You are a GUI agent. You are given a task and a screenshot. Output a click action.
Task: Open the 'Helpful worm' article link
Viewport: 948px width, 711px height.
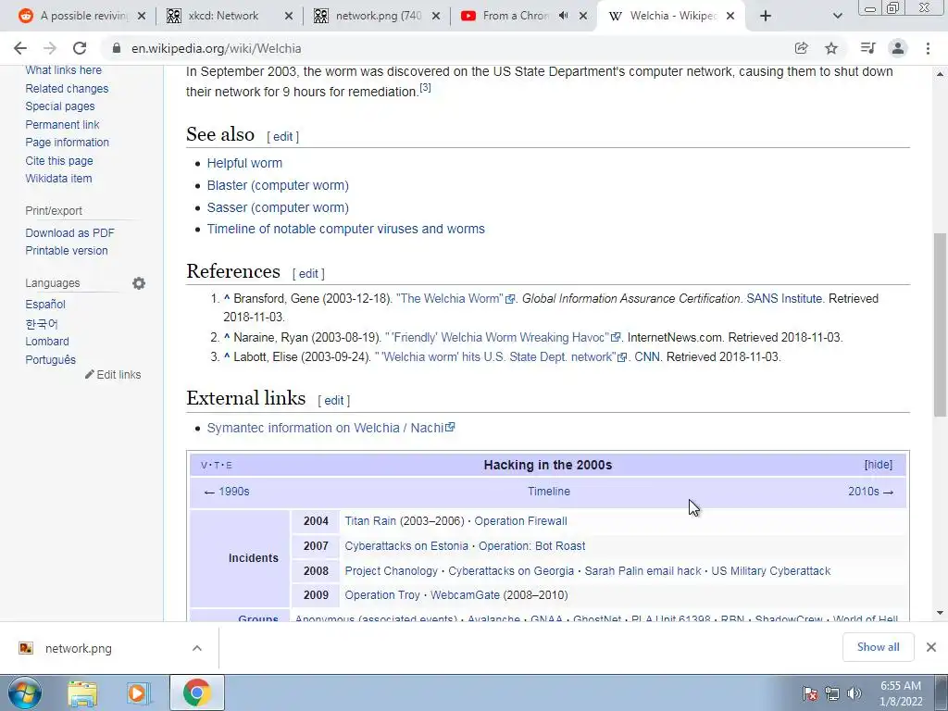[244, 163]
